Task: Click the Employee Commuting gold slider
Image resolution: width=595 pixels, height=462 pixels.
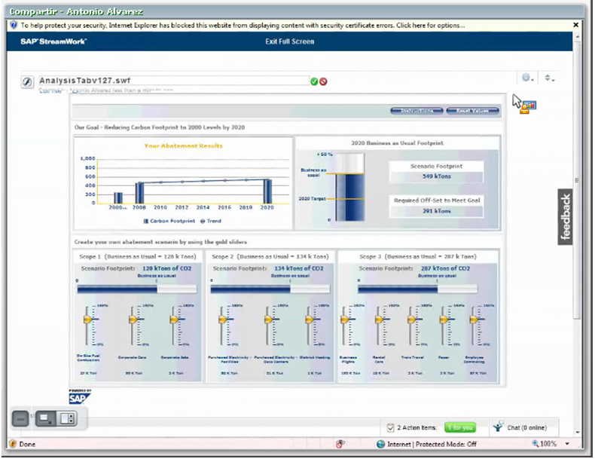Action: click(474, 320)
